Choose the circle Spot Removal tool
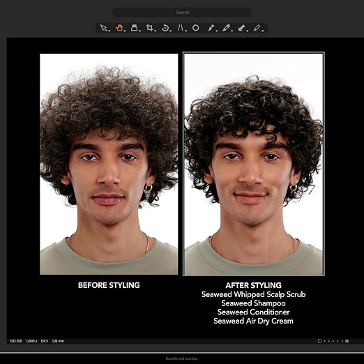 196,28
